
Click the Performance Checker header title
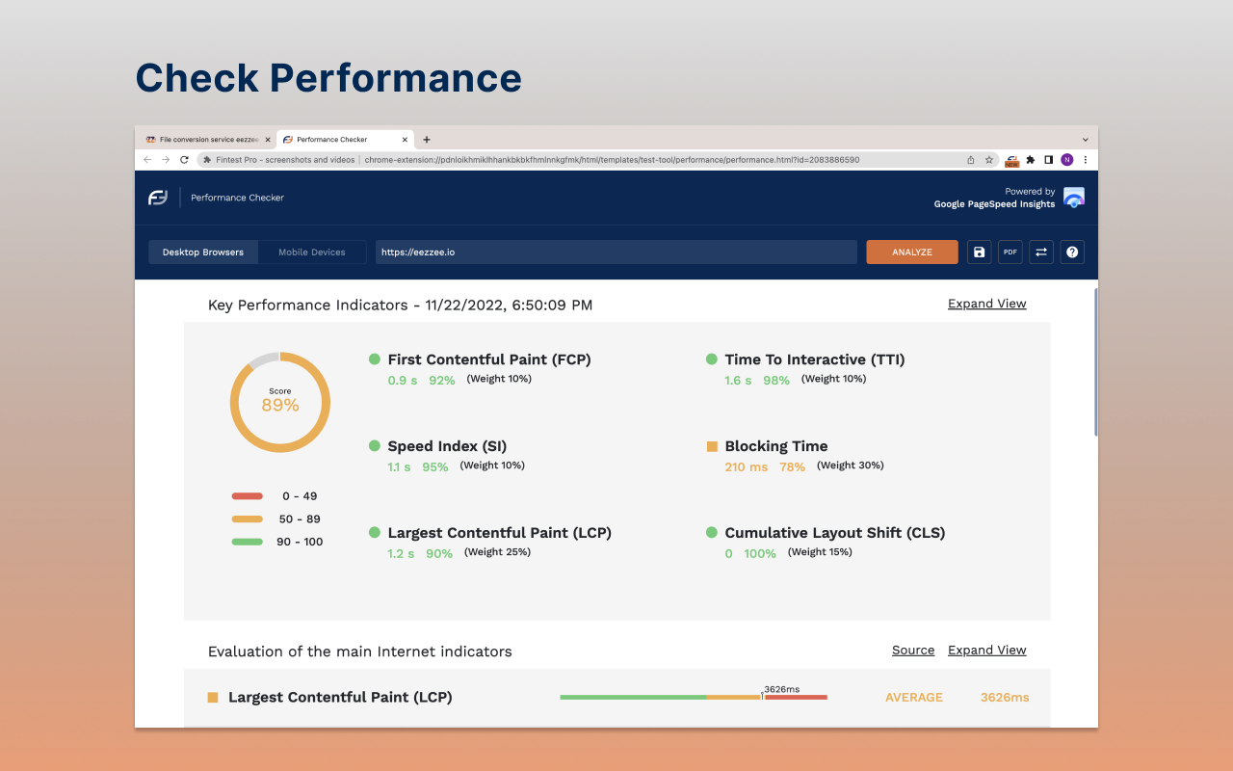(238, 198)
